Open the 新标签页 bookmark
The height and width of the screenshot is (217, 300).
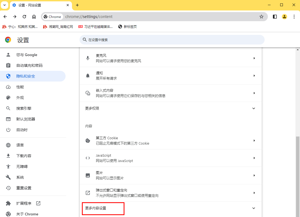coord(128,27)
